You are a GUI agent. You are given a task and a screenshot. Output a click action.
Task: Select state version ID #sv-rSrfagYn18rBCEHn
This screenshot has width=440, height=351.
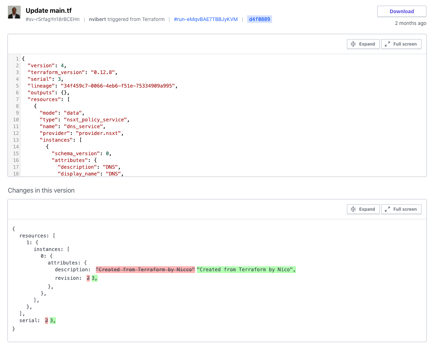52,19
